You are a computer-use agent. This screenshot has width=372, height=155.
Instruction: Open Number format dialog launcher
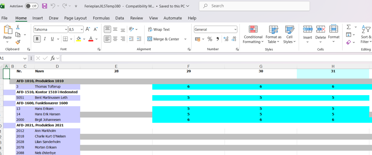point(237,49)
